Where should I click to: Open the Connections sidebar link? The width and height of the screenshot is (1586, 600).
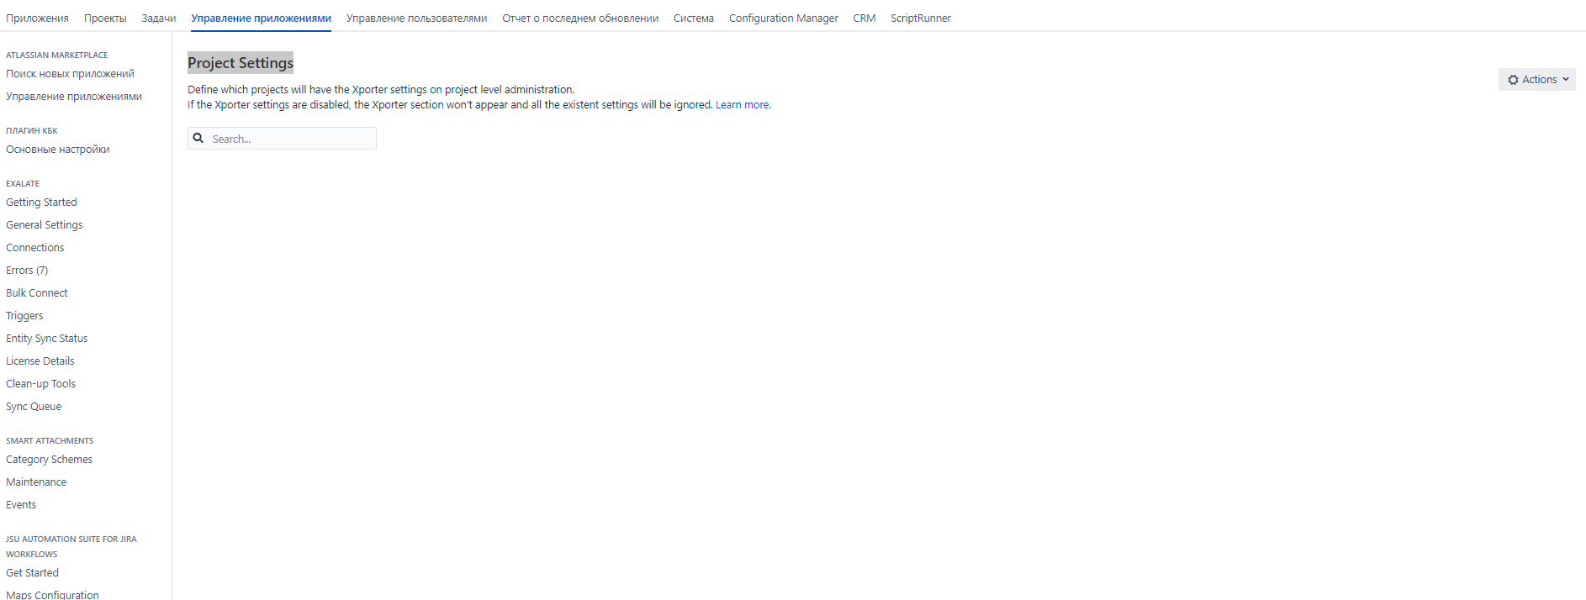click(x=35, y=248)
